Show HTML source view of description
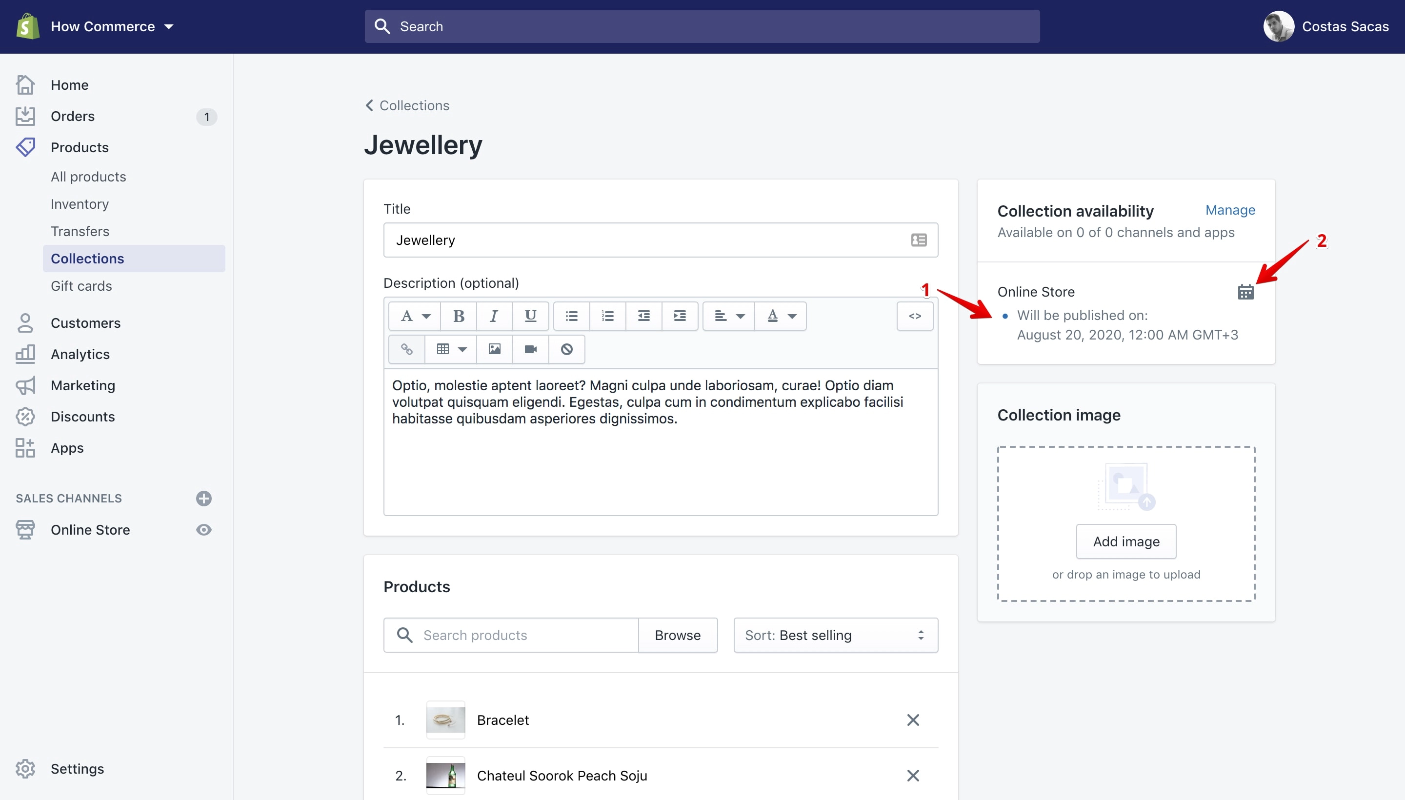Screen dimensions: 1405x800 914,316
